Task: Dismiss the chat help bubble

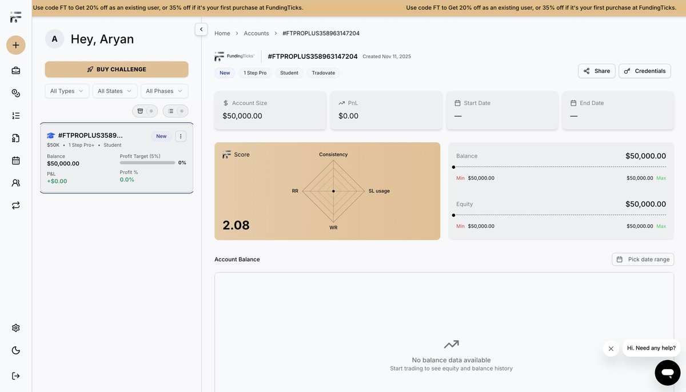Action: [611, 349]
